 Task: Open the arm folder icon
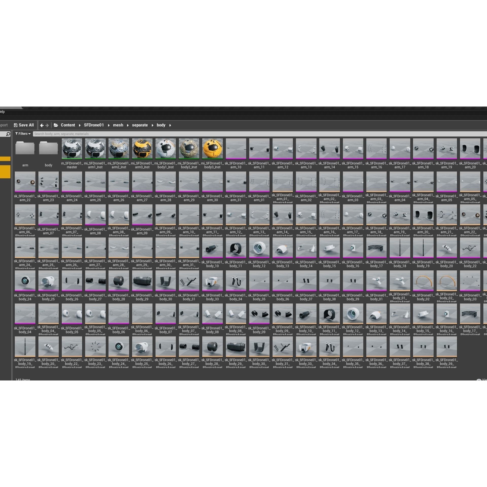click(25, 148)
